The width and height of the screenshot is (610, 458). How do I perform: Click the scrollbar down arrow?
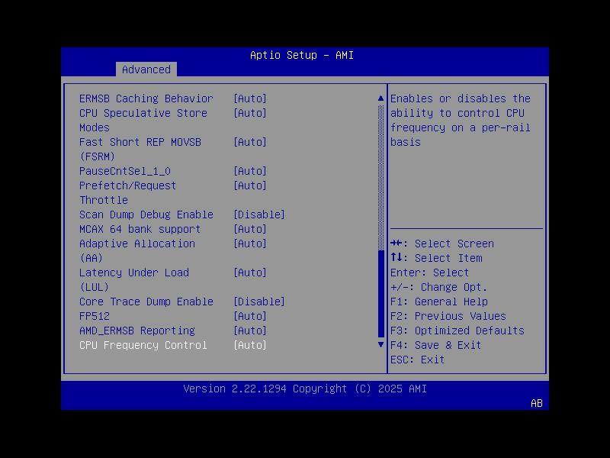(380, 345)
